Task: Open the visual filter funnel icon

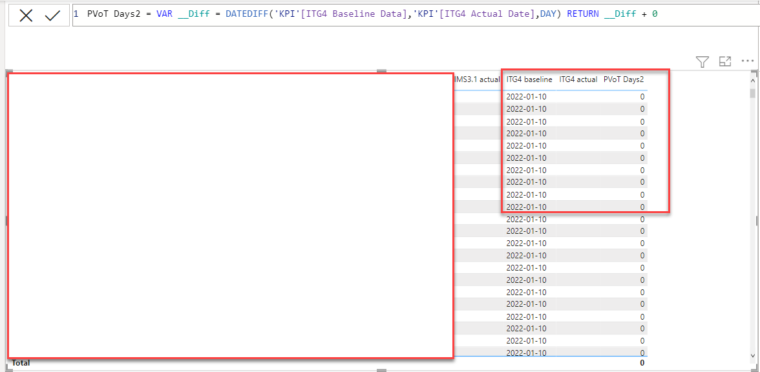Action: tap(702, 61)
